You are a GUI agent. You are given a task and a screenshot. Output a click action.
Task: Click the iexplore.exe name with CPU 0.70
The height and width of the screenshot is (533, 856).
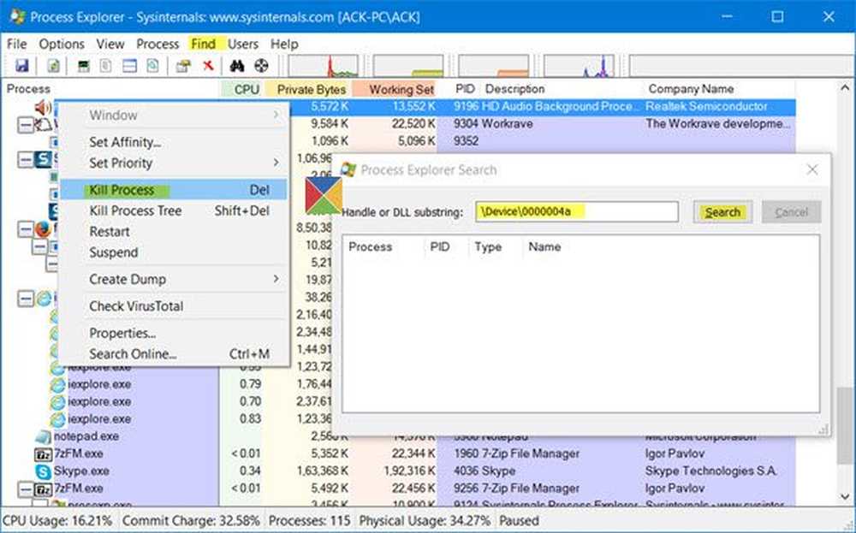pos(99,402)
